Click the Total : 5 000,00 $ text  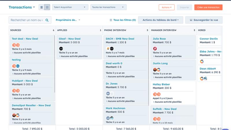coord(79,129)
